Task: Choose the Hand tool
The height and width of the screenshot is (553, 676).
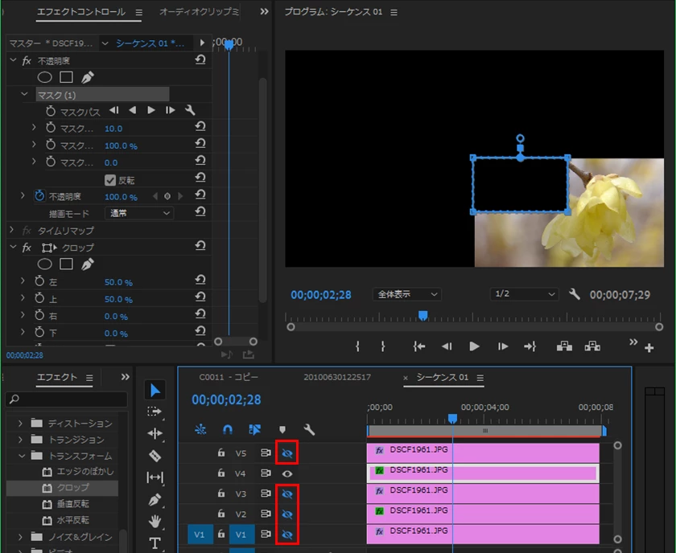Action: tap(155, 521)
